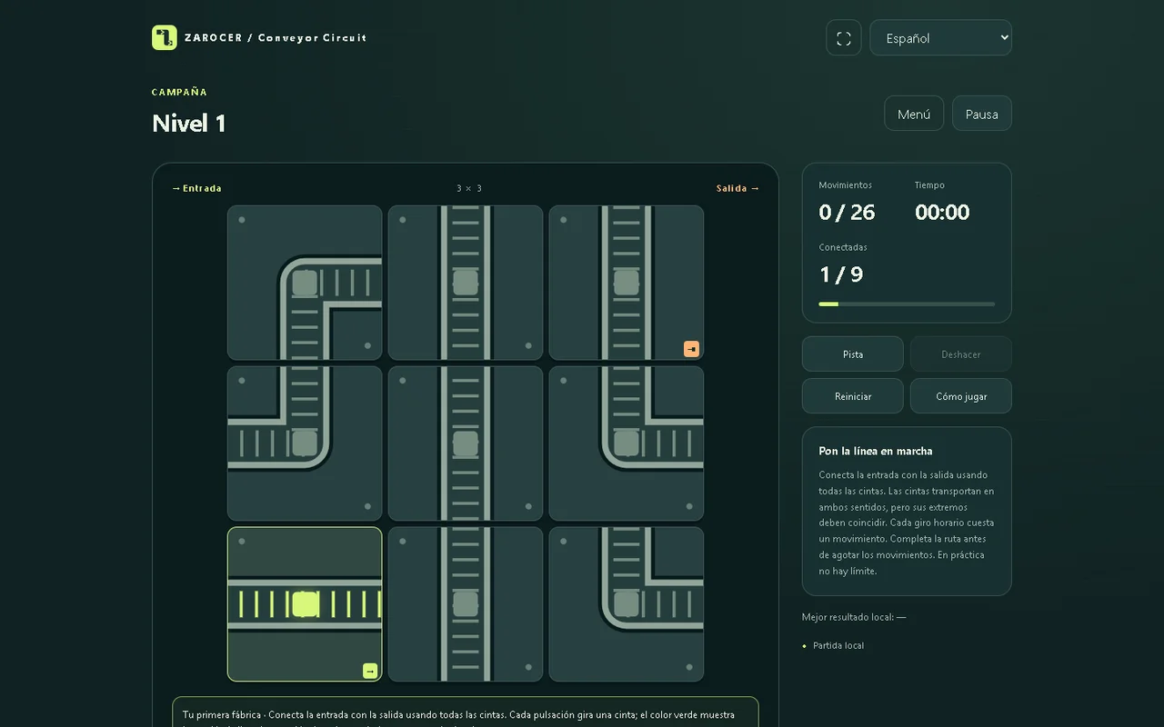
Task: Click the connected progress bar
Action: point(907,304)
